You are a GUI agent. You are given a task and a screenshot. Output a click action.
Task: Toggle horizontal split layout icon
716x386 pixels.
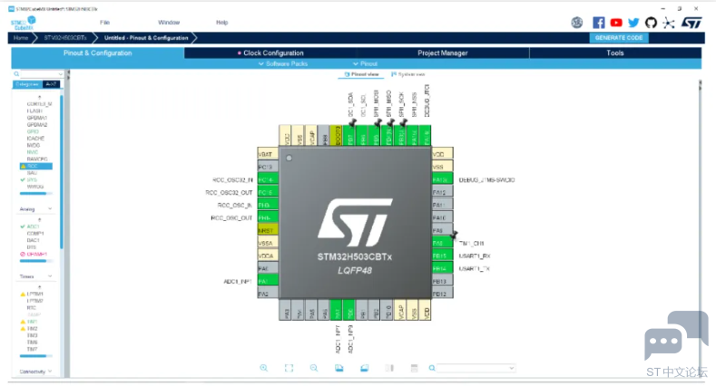click(x=414, y=368)
